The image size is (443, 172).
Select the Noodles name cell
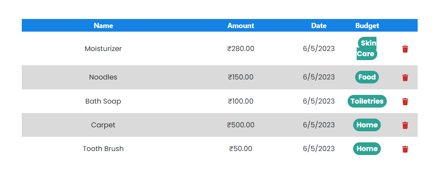pos(103,77)
